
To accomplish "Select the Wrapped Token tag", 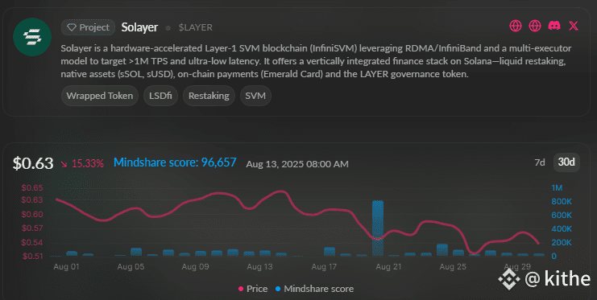I will tap(100, 96).
